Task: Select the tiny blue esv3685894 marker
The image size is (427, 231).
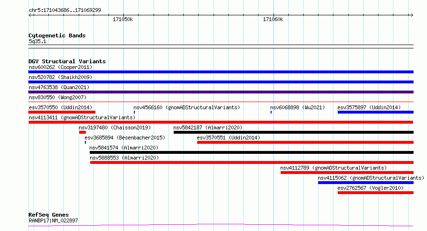Action: pyautogui.click(x=85, y=142)
